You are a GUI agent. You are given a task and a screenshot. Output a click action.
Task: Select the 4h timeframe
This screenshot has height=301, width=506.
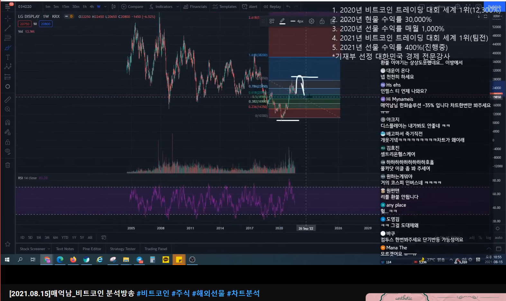(92, 7)
